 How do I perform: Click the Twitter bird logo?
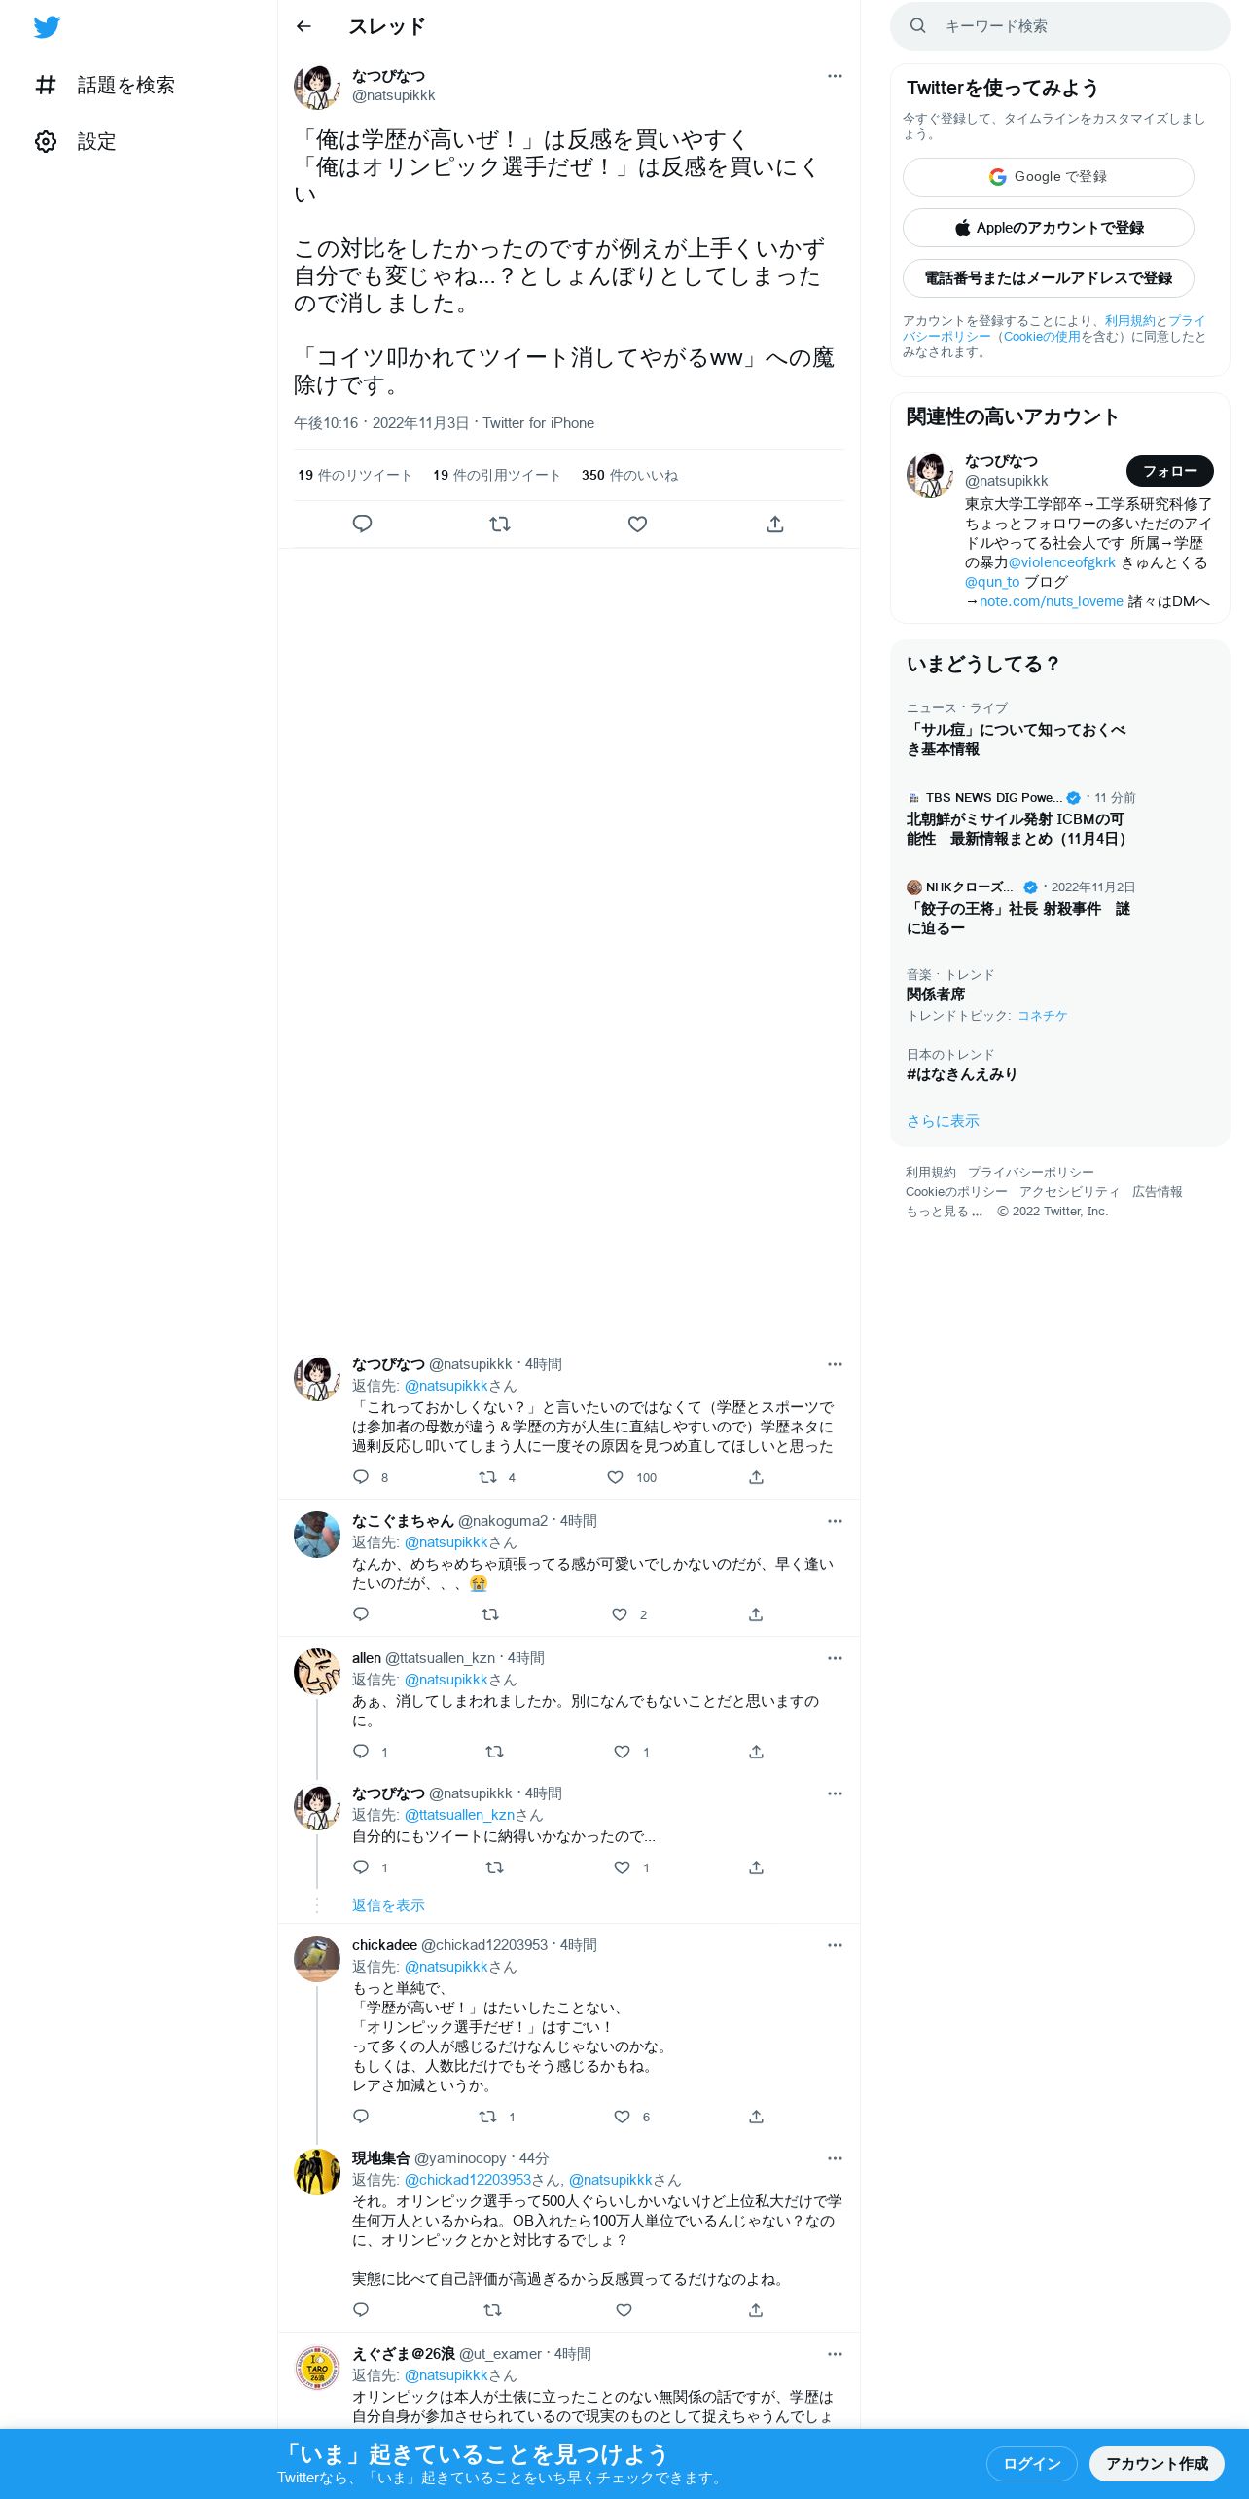coord(47,27)
